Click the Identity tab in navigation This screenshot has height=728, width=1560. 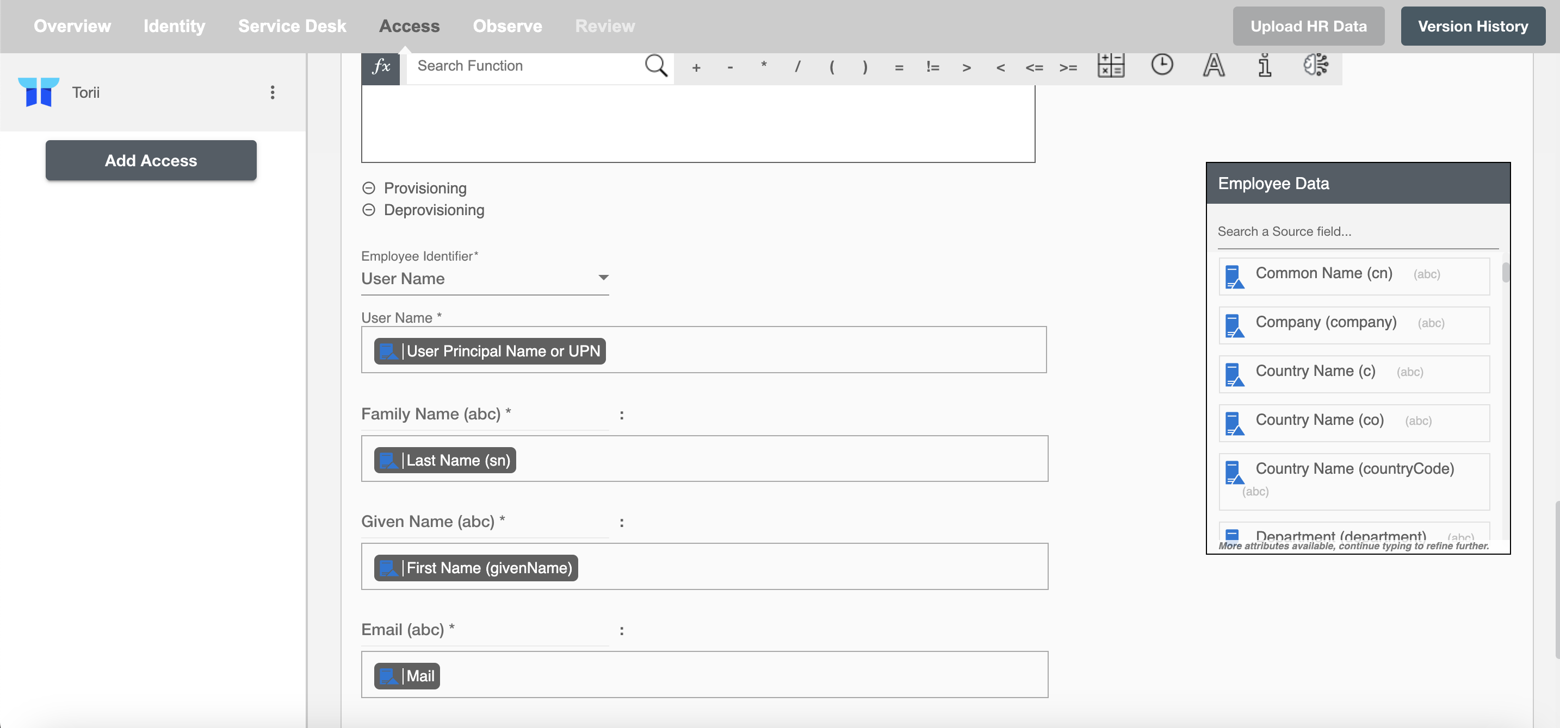click(174, 26)
